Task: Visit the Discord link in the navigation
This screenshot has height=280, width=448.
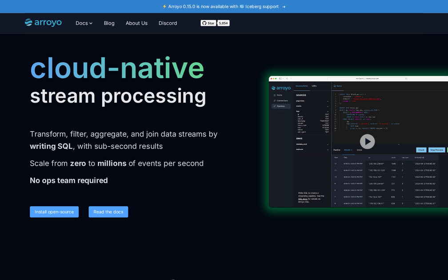Action: (x=168, y=23)
